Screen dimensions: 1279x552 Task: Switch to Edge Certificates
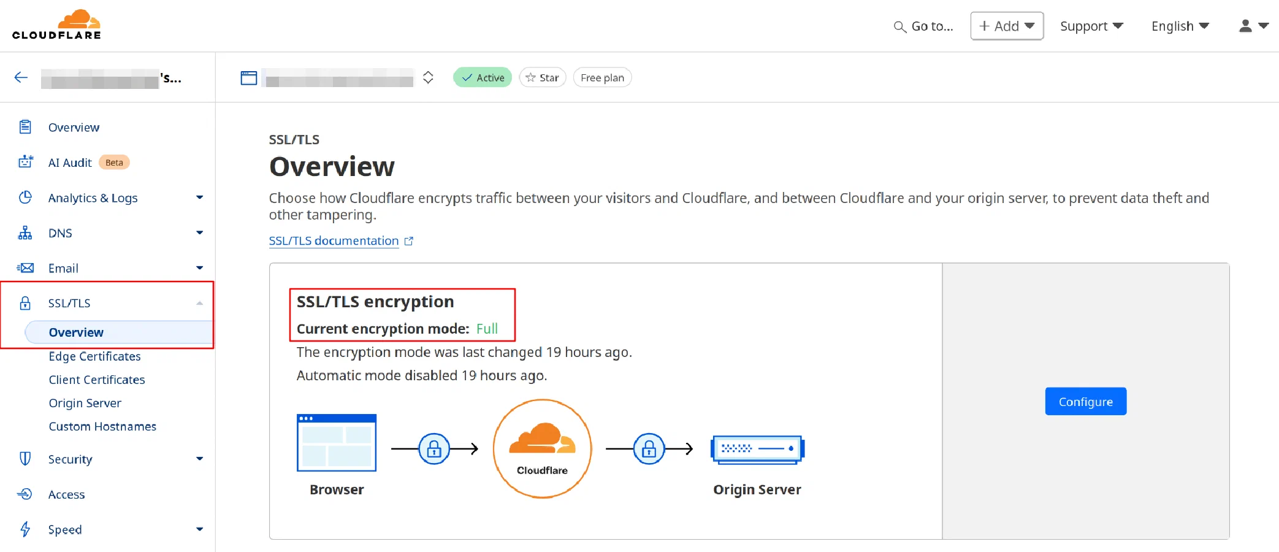(94, 356)
